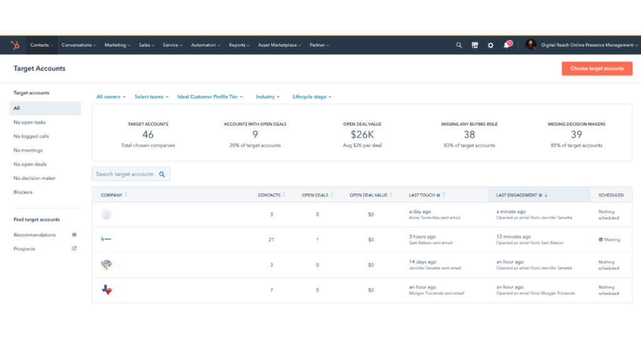
Task: Click the Last Touch info icon
Action: 438,195
